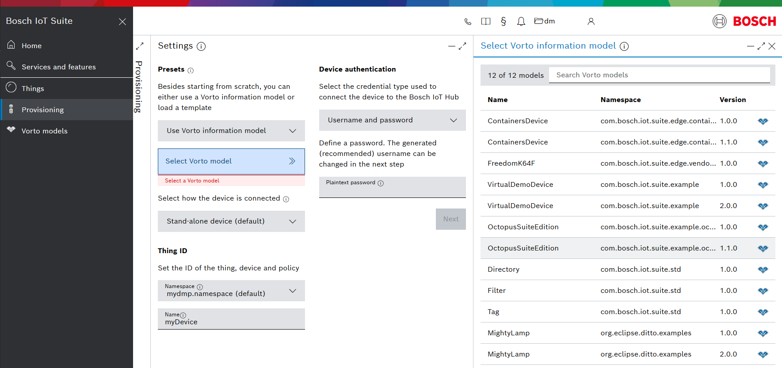Select the Directory model name

504,269
